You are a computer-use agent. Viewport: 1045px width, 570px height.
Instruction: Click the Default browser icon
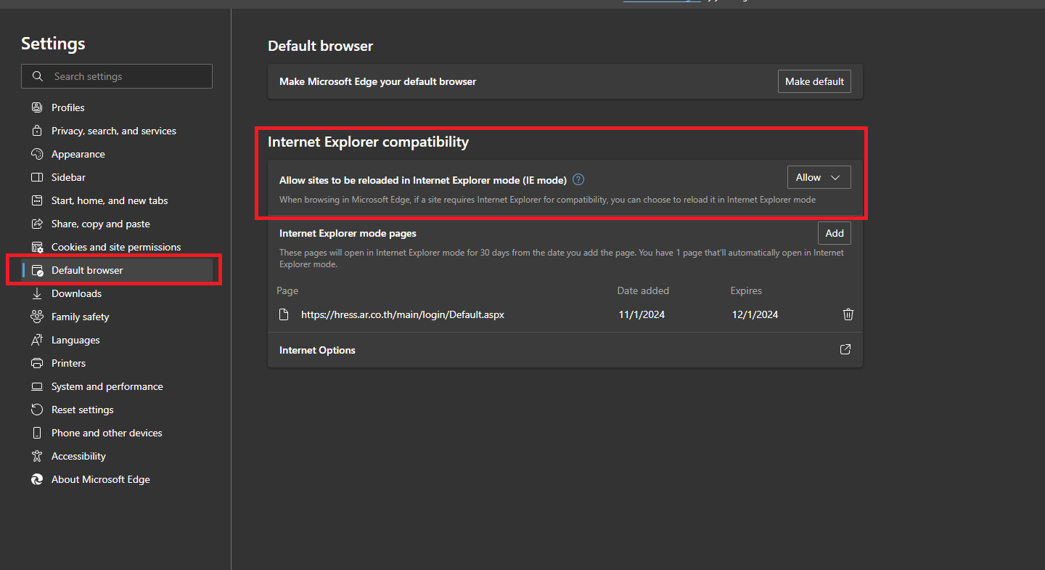point(37,270)
